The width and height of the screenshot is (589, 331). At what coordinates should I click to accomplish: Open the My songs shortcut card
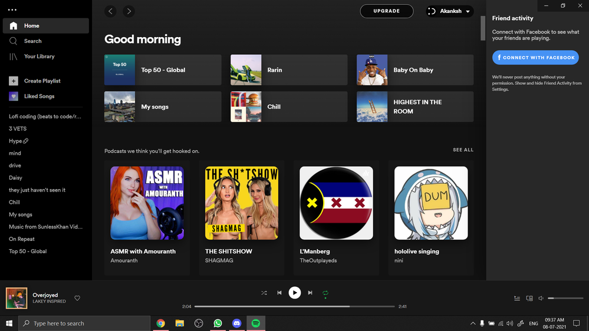(163, 107)
